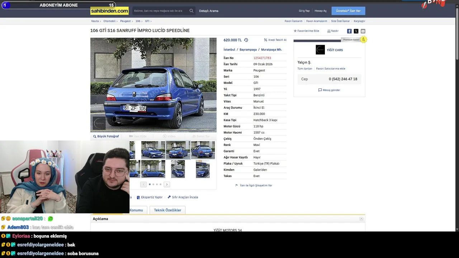Open YİĞİT CARS store logo
The width and height of the screenshot is (459, 258).
pos(320,50)
